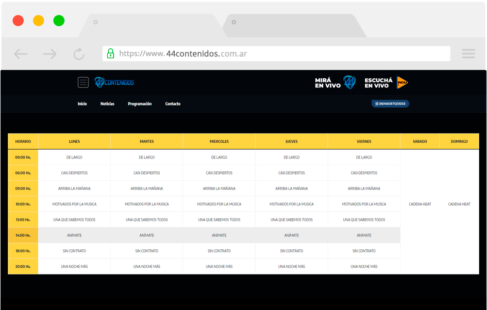Open the Noticias menu item

tap(107, 104)
